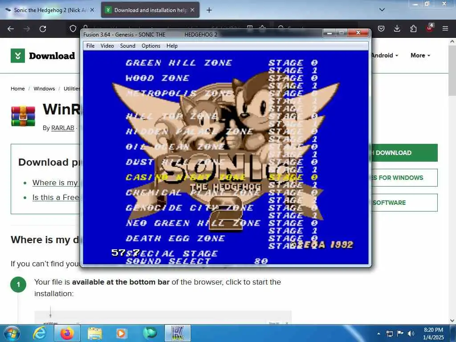
Task: Open the Help menu in Fusion
Action: coord(172,46)
